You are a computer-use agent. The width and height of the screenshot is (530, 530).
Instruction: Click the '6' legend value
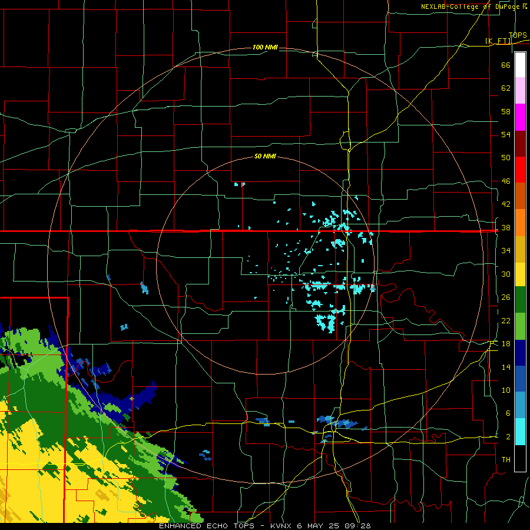[508, 413]
